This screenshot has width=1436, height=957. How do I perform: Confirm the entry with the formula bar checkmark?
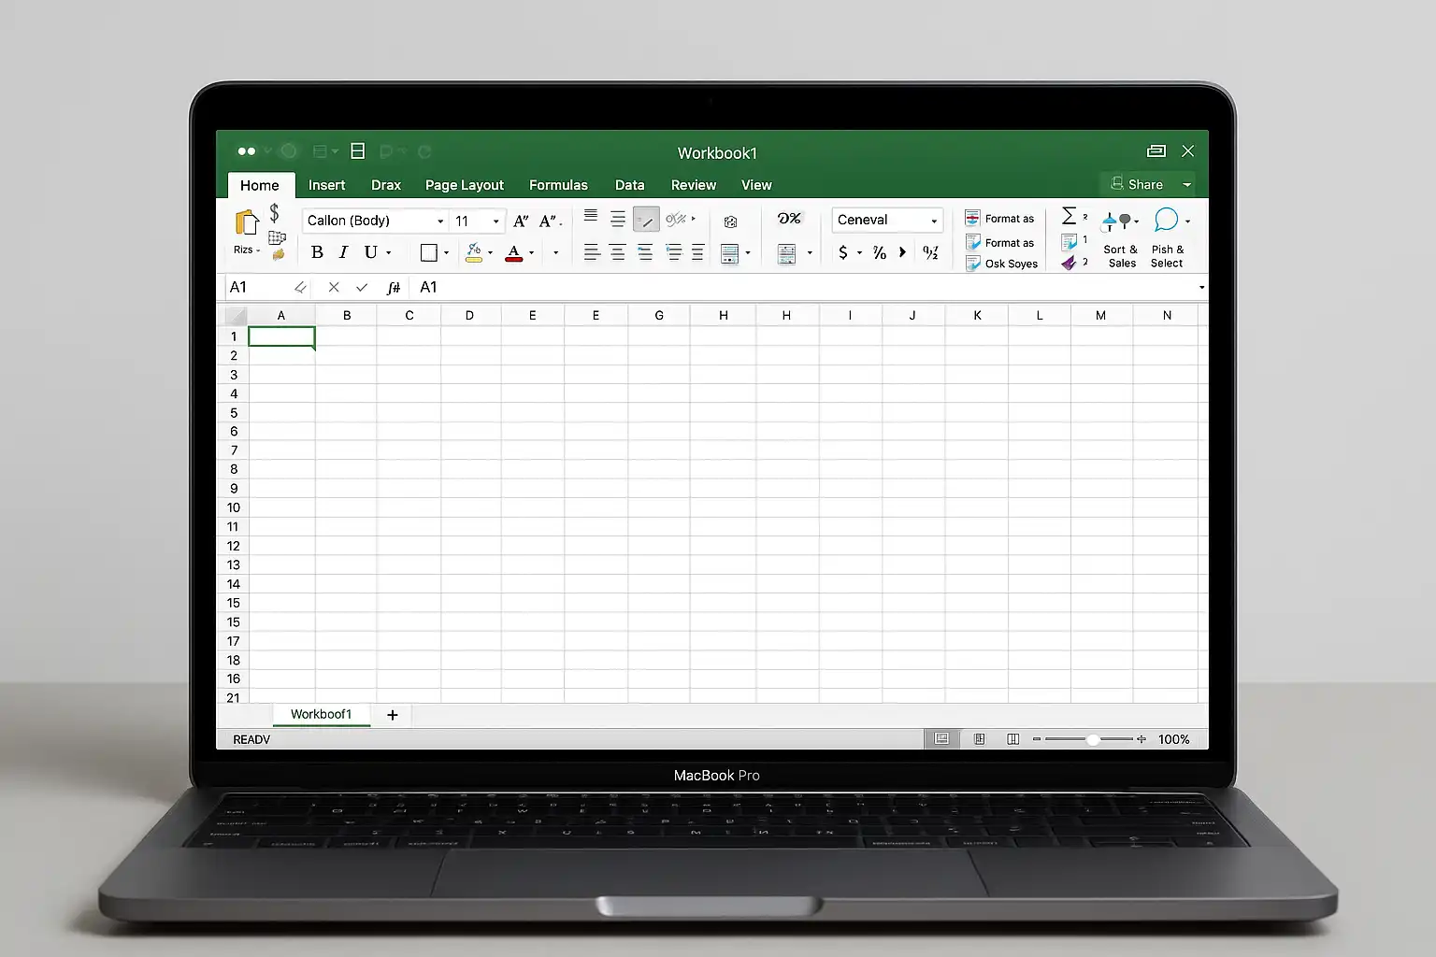[x=362, y=287]
